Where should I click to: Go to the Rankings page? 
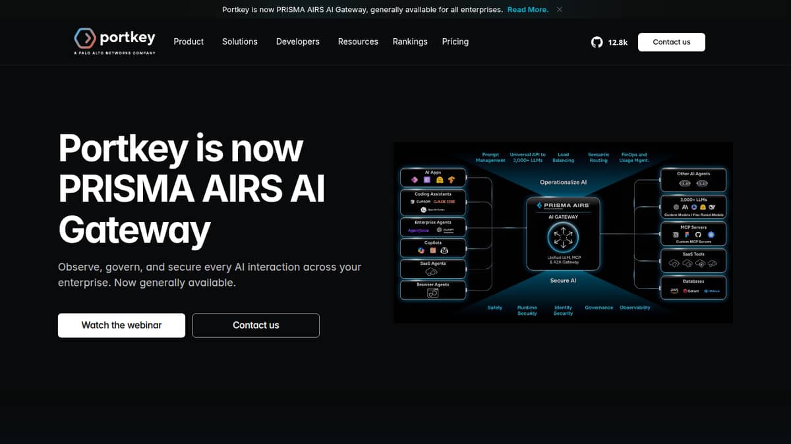click(x=410, y=42)
